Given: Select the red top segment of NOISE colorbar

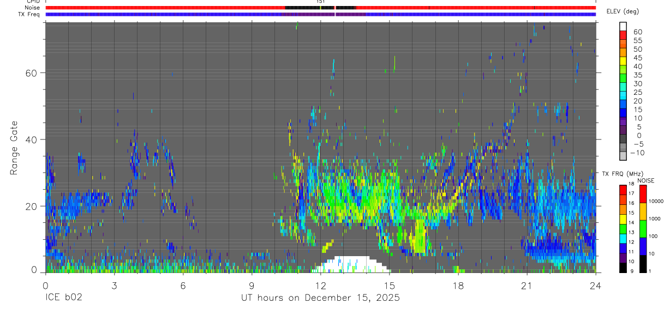Looking at the screenshot, I should pos(643,194).
